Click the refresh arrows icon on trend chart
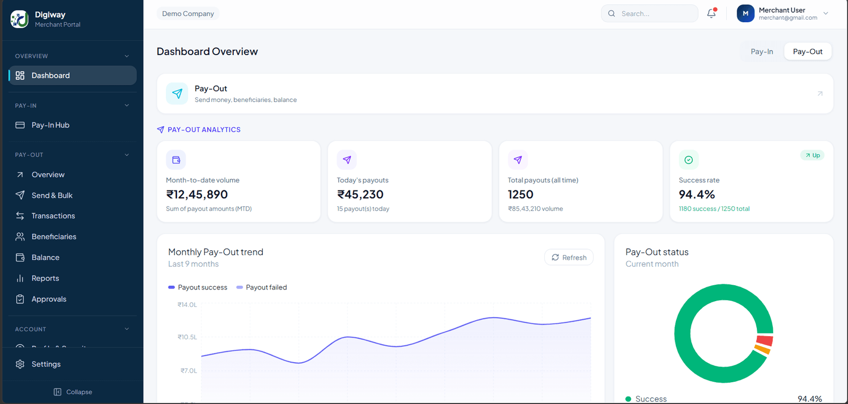 [x=555, y=257]
